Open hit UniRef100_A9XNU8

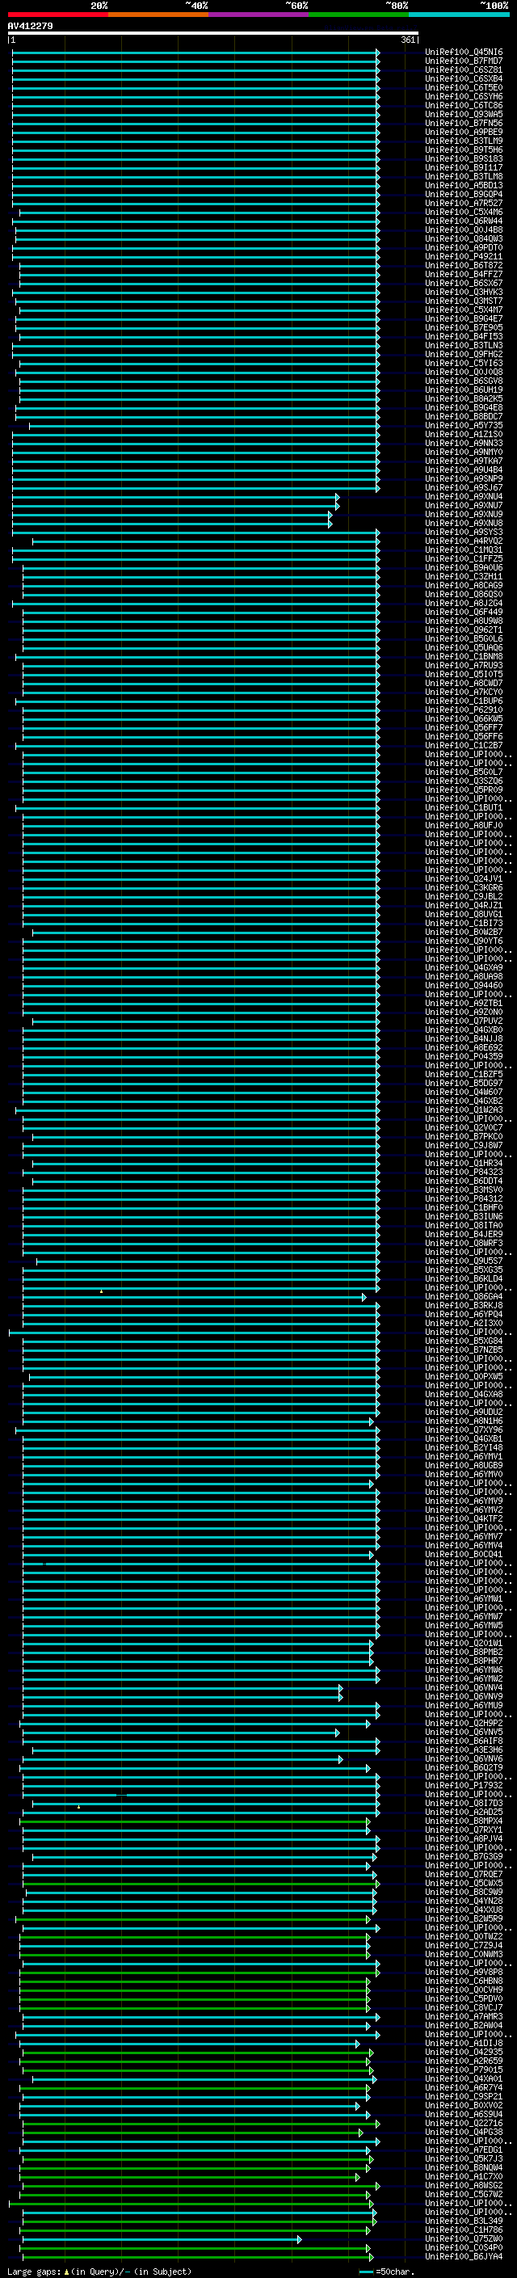click(464, 523)
